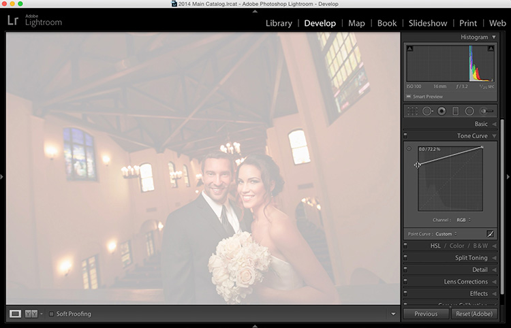Toggle Tone Curve panel on/off switch
The width and height of the screenshot is (511, 328).
pyautogui.click(x=405, y=135)
